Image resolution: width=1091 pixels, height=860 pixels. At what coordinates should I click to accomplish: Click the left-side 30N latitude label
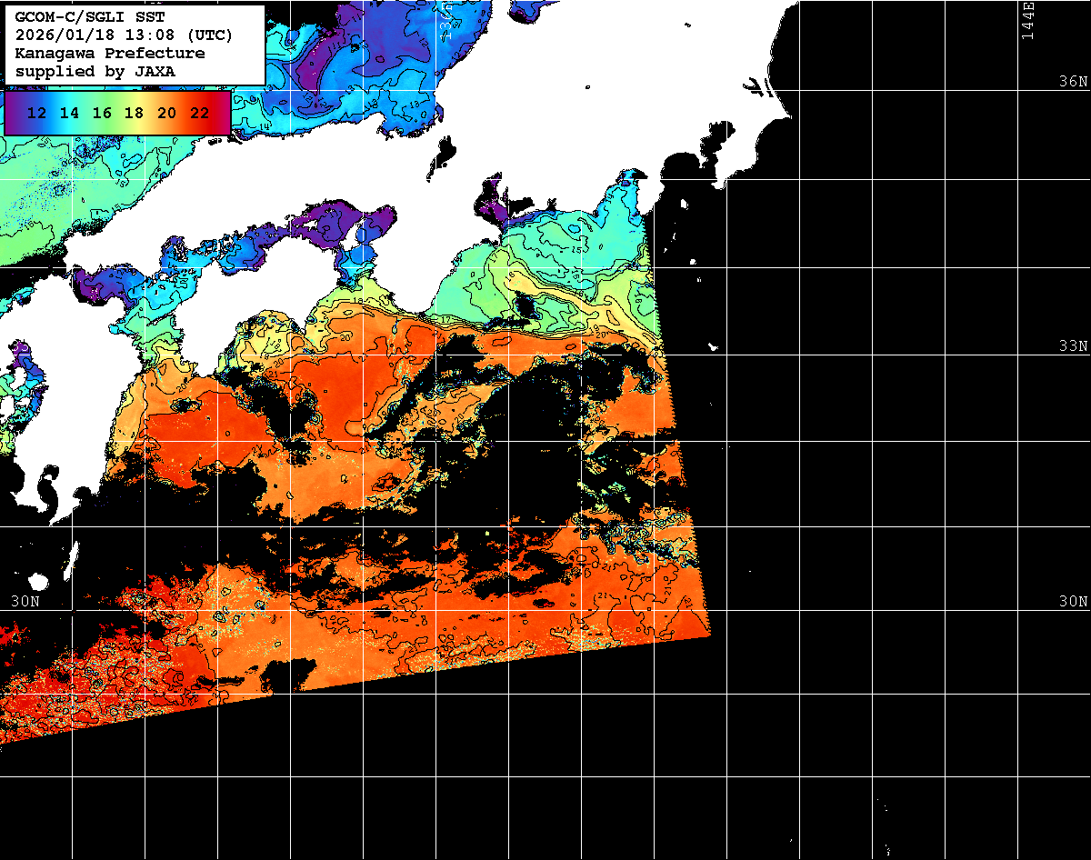[x=25, y=602]
